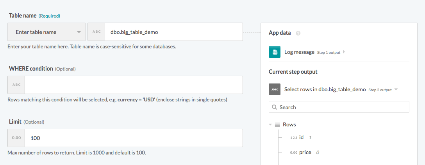This screenshot has width=425, height=165.
Task: Click the ABC type icon beside table name
Action: pos(96,32)
